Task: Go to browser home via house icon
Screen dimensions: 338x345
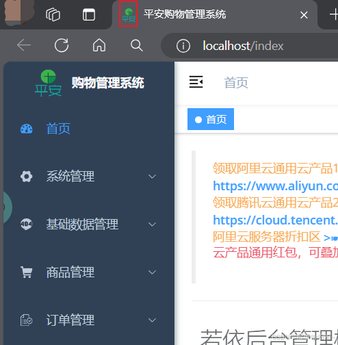Action: pos(99,45)
